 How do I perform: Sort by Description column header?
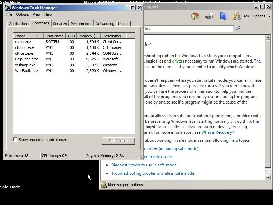tap(113, 36)
